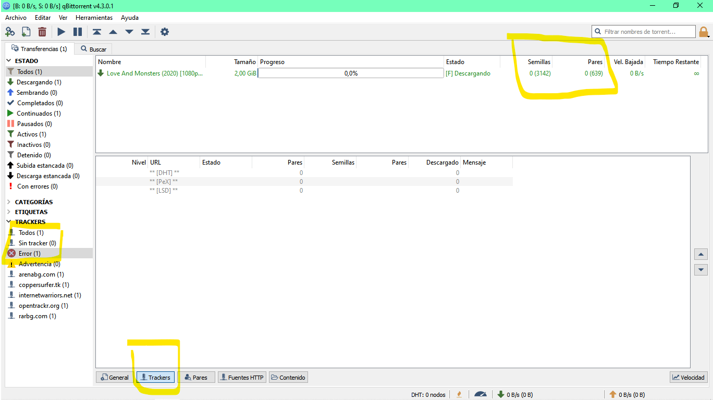
Task: Move torrent to bottom of queue
Action: (x=145, y=32)
